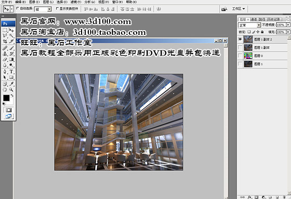Viewport: 291px width, 199px height.
Task: Select the Magic Wand tool
Action: point(11,36)
